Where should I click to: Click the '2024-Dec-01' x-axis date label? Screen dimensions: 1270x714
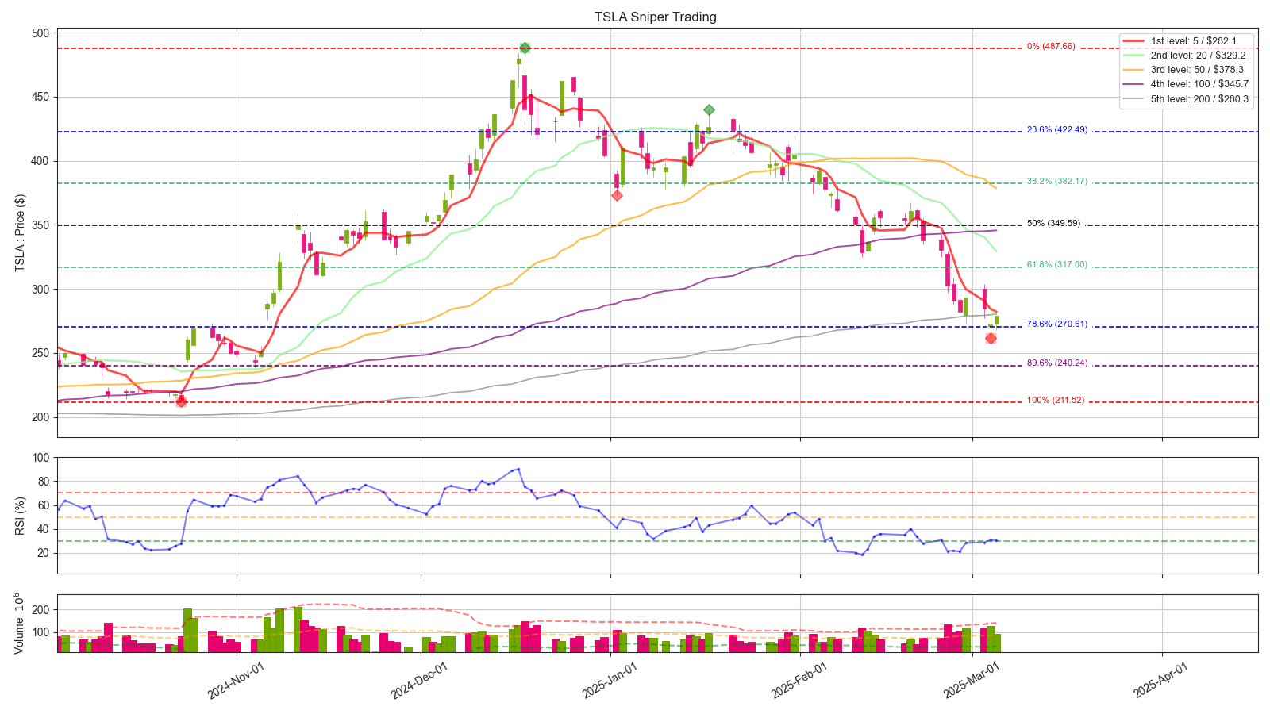[x=419, y=681]
